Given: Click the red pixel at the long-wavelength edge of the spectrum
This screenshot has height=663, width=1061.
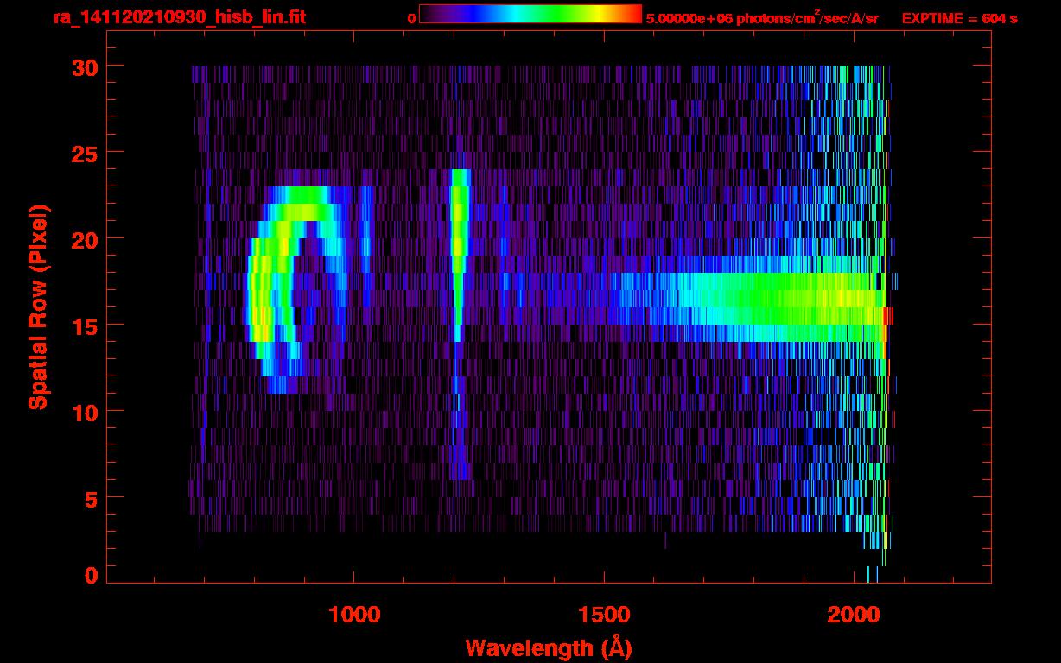Looking at the screenshot, I should click(888, 316).
